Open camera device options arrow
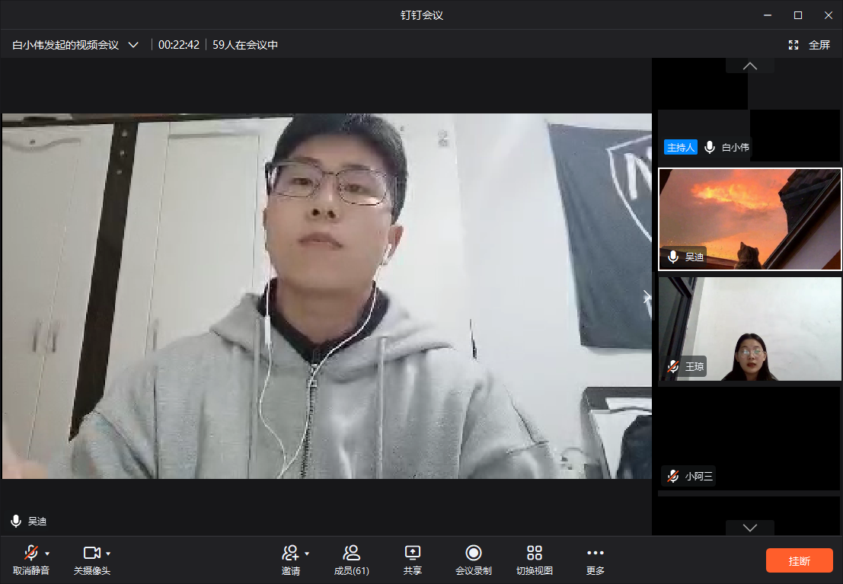This screenshot has width=843, height=584. pyautogui.click(x=108, y=554)
